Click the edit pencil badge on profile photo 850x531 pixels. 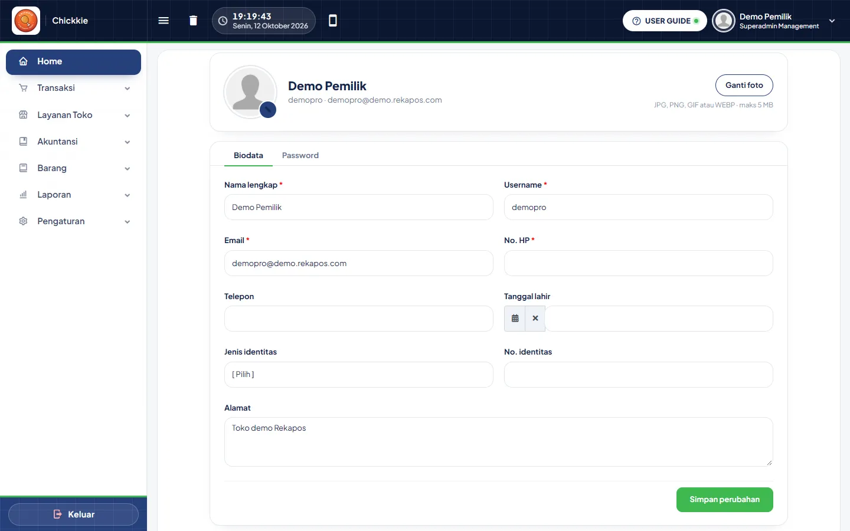268,110
